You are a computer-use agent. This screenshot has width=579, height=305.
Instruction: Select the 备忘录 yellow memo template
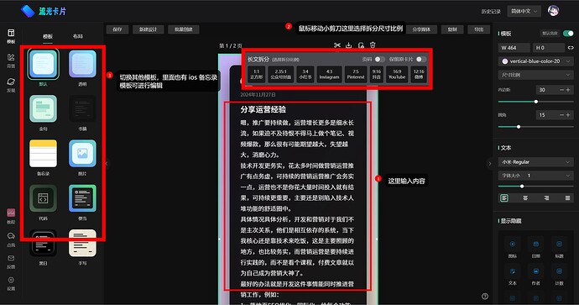tap(43, 154)
